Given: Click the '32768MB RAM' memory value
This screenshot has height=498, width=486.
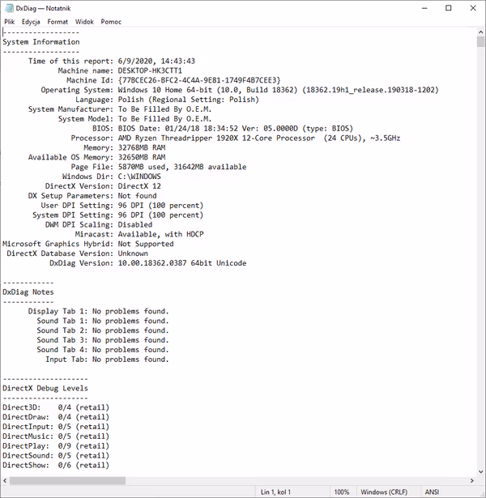Looking at the screenshot, I should 142,147.
